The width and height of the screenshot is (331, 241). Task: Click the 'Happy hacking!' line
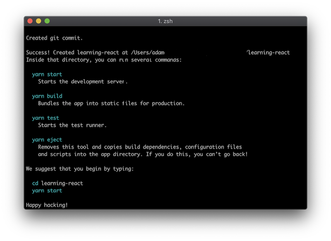pyautogui.click(x=47, y=205)
